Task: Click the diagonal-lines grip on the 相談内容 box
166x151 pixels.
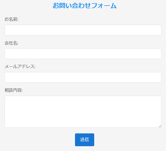Action: click(160, 126)
